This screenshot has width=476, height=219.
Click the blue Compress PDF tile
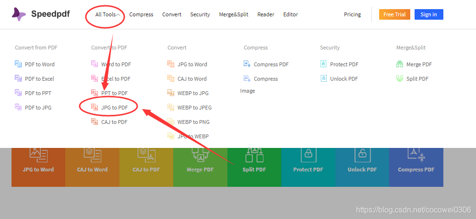point(416,167)
